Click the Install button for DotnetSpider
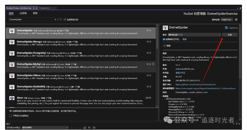The width and height of the screenshot is (247, 130). tap(230, 35)
